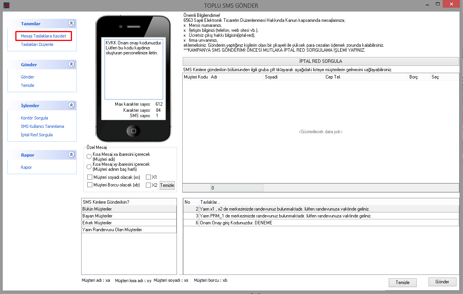Check 'Müşteri Borcu olacak (xb)' option
This screenshot has height=294, width=463.
coord(90,185)
